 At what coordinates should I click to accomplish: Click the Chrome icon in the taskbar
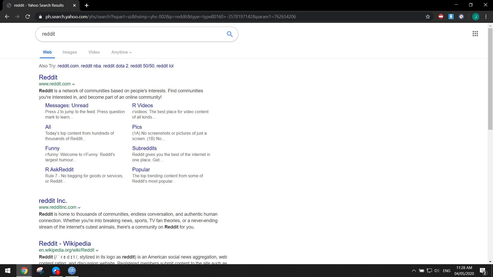[24, 271]
